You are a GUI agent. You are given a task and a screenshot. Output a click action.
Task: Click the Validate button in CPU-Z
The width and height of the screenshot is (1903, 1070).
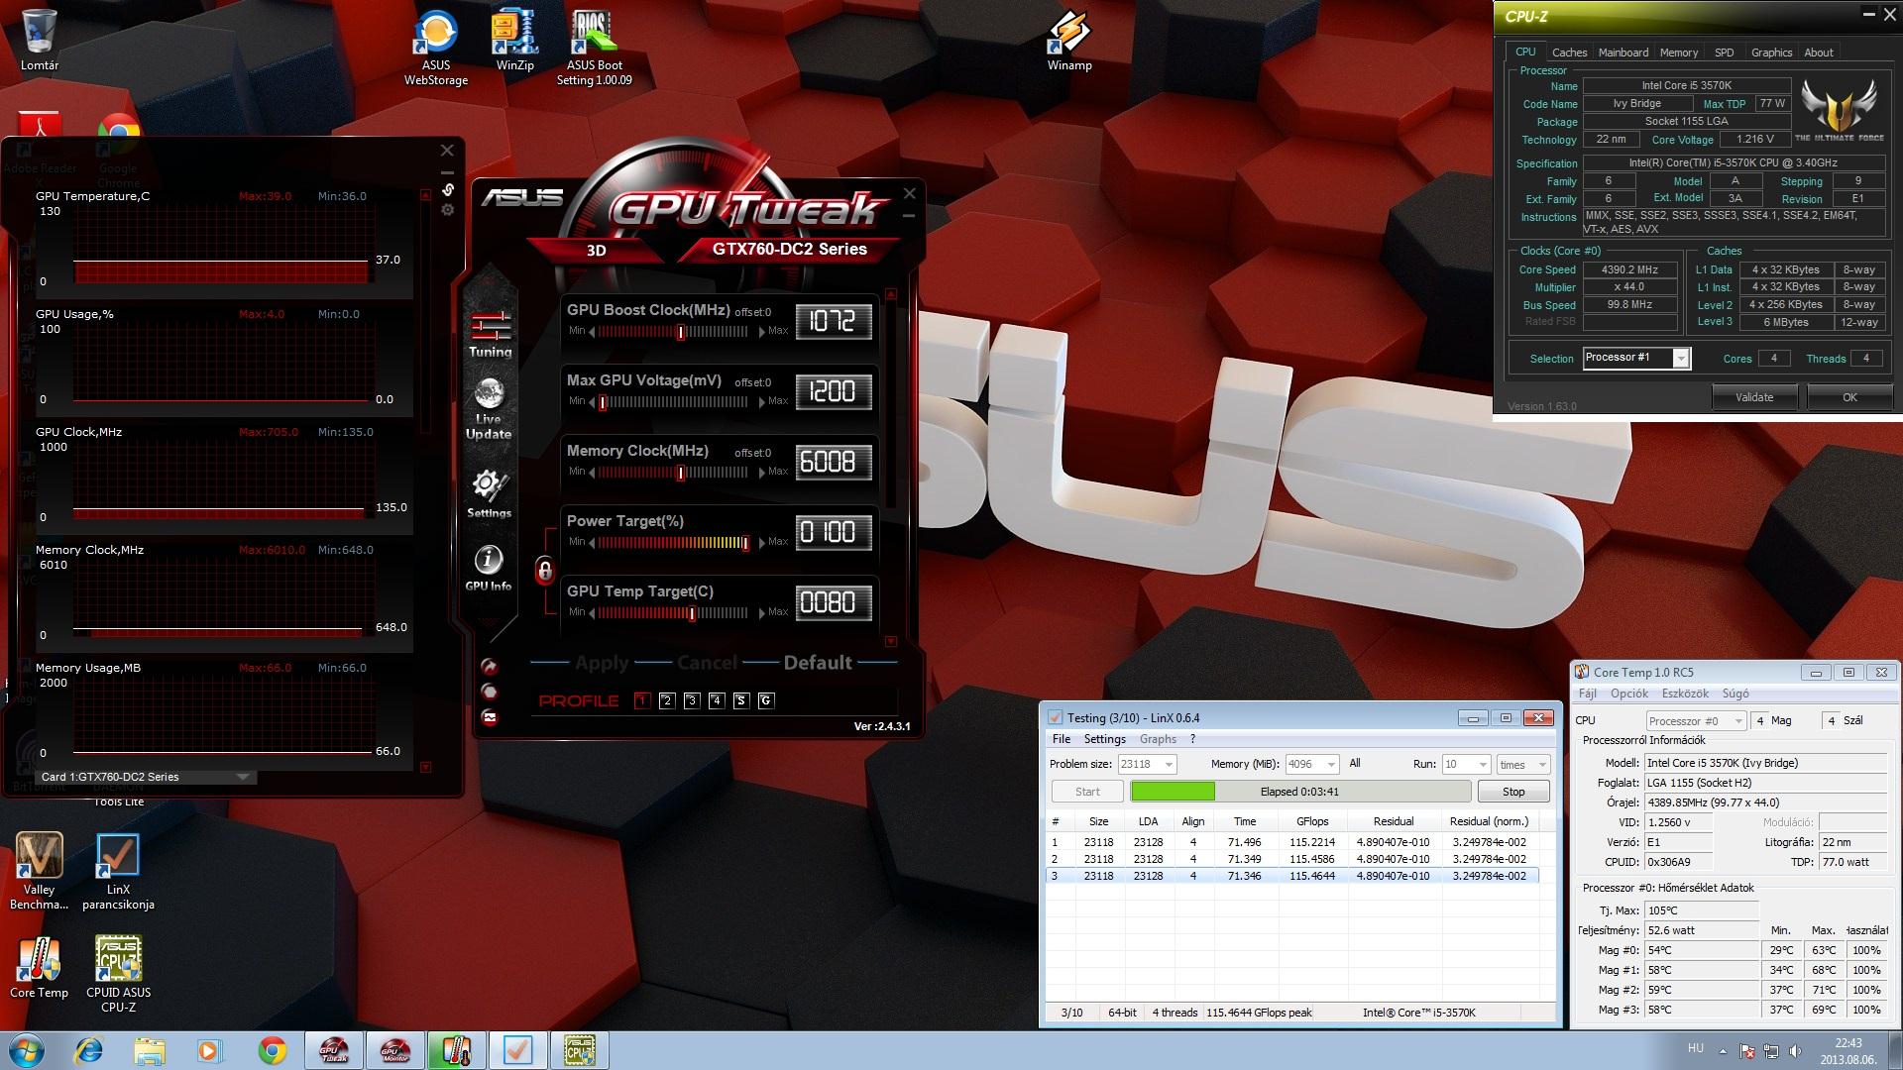point(1754,397)
